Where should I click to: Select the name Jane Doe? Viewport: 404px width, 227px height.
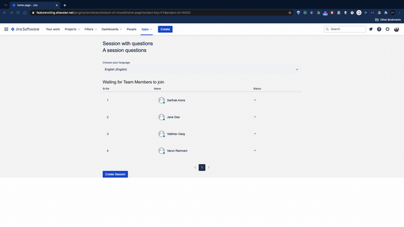tap(174, 117)
